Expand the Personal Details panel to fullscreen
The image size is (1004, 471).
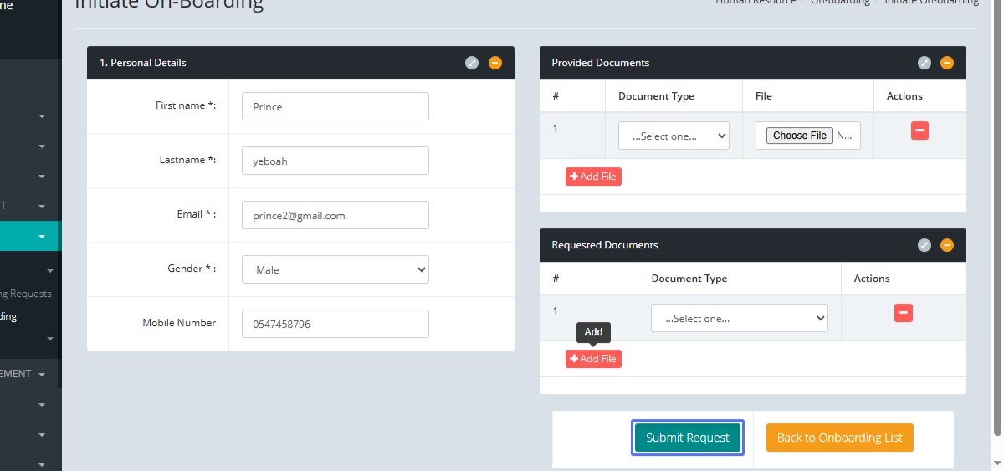click(x=472, y=63)
